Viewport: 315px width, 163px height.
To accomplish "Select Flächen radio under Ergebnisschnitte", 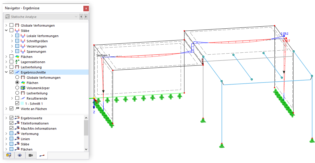I will tap(17, 83).
